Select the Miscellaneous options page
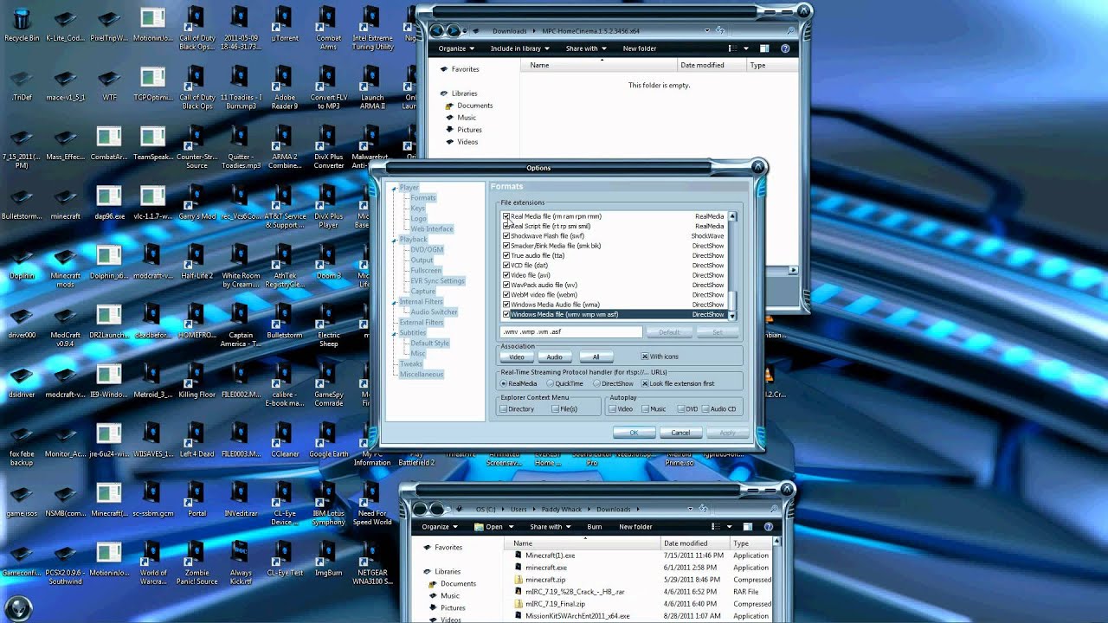The width and height of the screenshot is (1108, 623). click(x=422, y=375)
